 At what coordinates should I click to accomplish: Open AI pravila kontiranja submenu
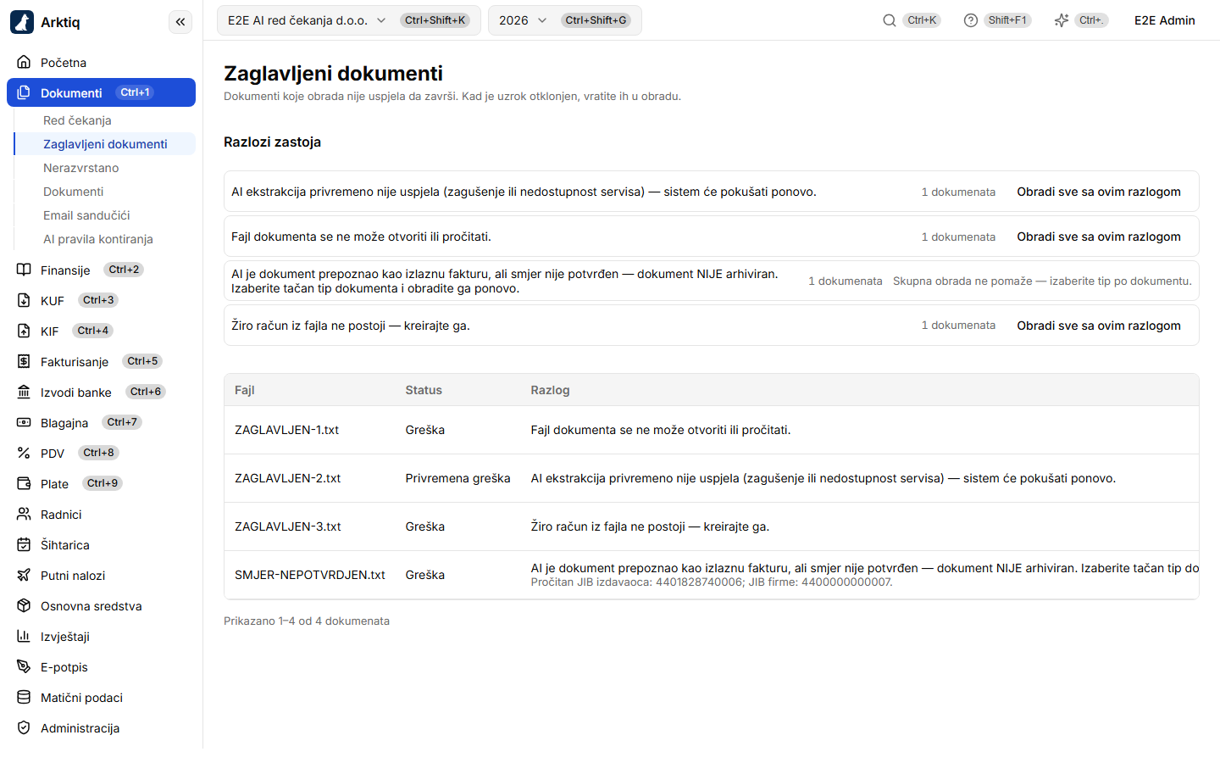(97, 239)
